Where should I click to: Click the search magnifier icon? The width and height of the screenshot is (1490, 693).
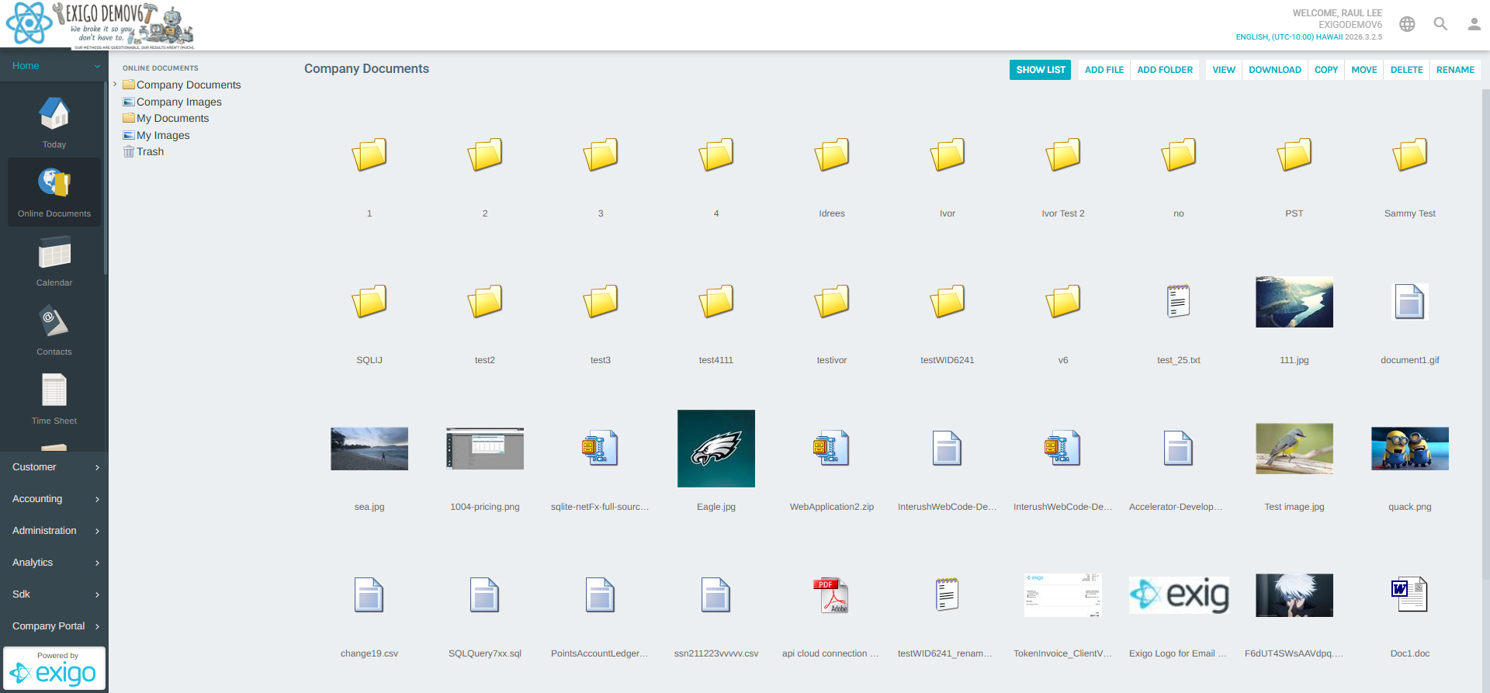[x=1440, y=24]
